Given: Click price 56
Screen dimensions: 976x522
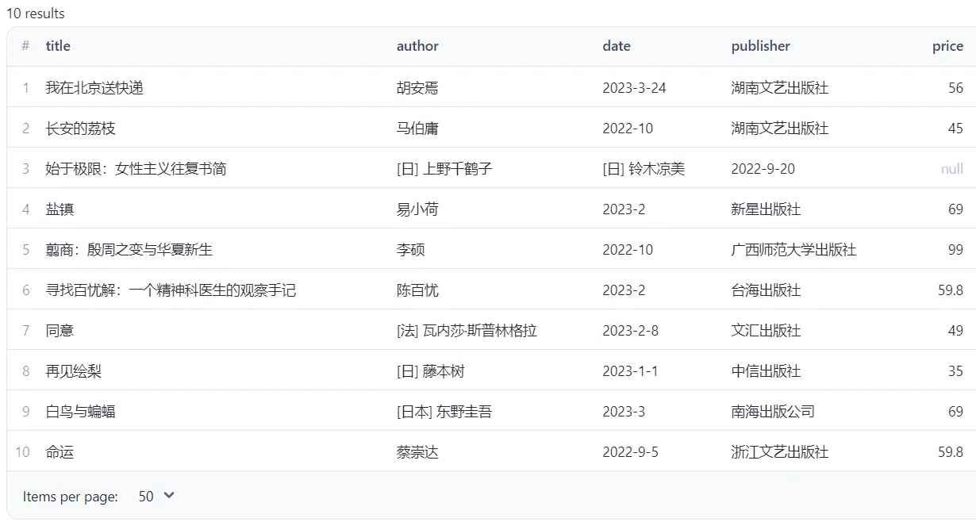Looking at the screenshot, I should pyautogui.click(x=955, y=87).
